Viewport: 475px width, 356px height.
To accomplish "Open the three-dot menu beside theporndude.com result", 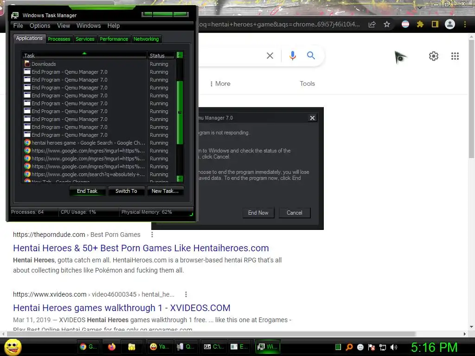I will pyautogui.click(x=152, y=235).
